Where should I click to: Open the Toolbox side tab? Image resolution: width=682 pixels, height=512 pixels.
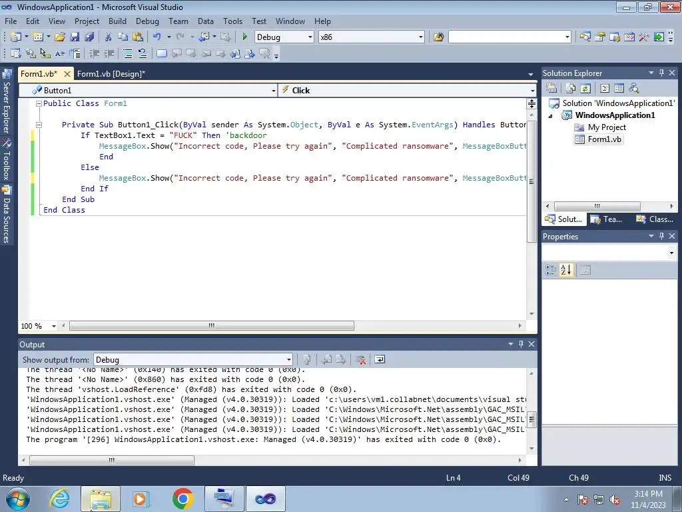pyautogui.click(x=7, y=159)
